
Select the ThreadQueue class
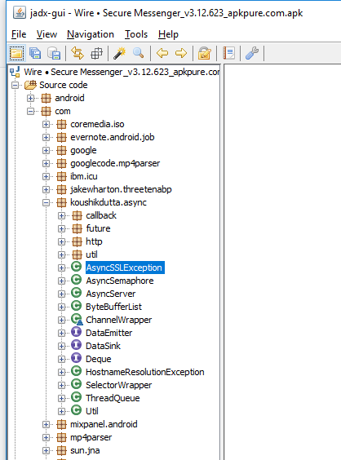tap(113, 398)
